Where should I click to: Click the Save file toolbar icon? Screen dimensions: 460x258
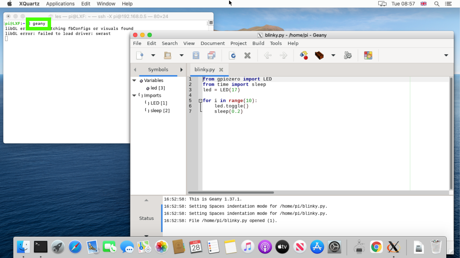(x=196, y=55)
